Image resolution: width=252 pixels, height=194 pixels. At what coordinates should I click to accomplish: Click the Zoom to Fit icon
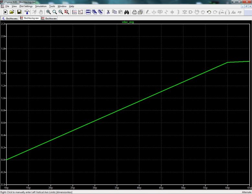(x=66, y=12)
